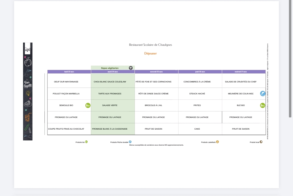Click the orange Déjeuner heading

(x=150, y=53)
